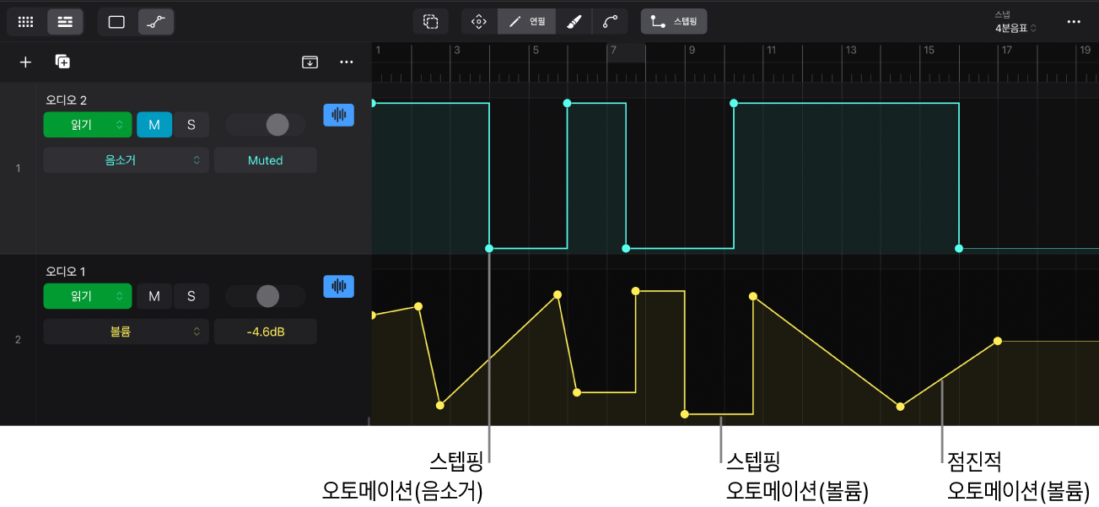
Task: Select the tracks list view icon
Action: pos(65,22)
